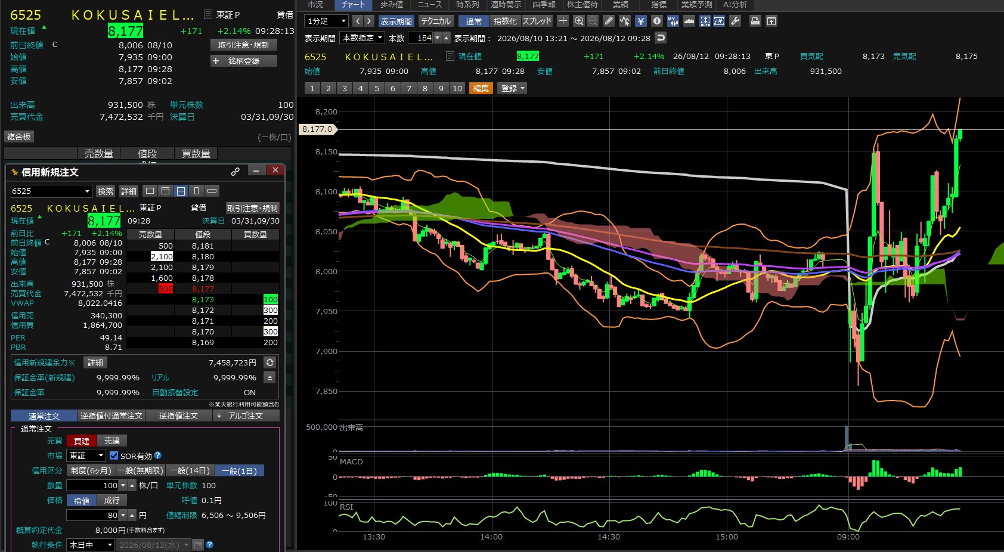This screenshot has height=552, width=1004.
Task: Select the pencil drawing tool icon
Action: tap(609, 21)
